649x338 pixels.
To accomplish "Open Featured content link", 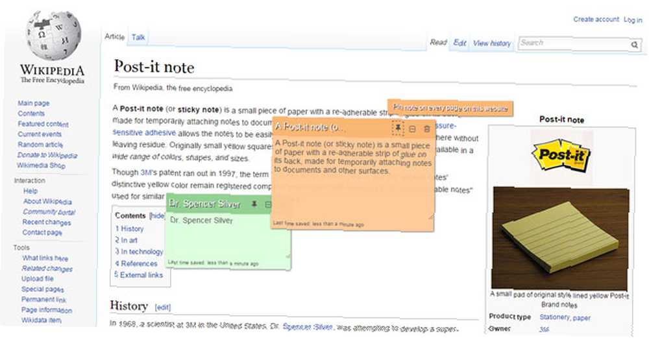I will tap(43, 124).
